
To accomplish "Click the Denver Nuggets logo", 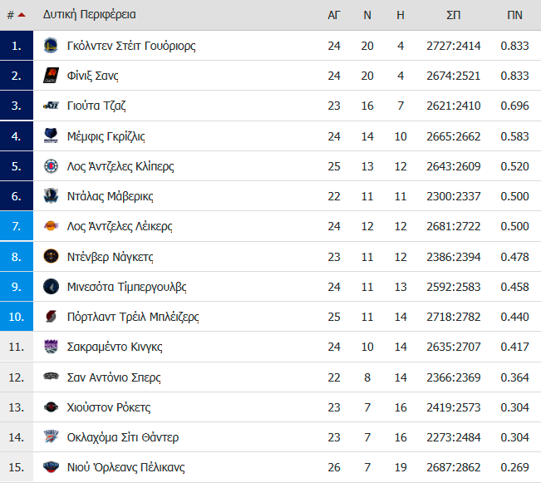I will [x=51, y=257].
